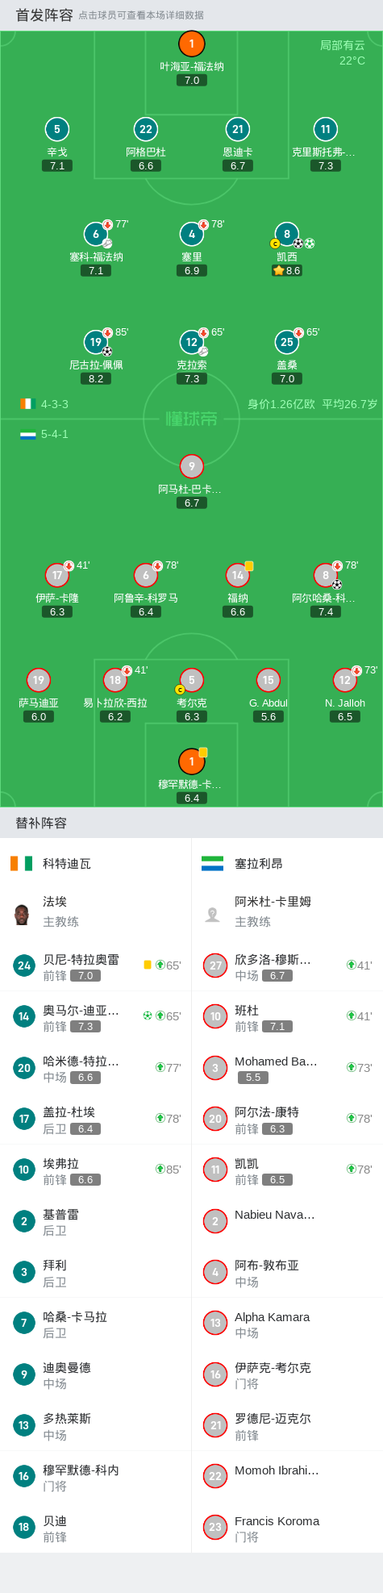The height and width of the screenshot is (1593, 383).
Task: Select substitute Francis Koroma number 23
Action: (x=287, y=1527)
